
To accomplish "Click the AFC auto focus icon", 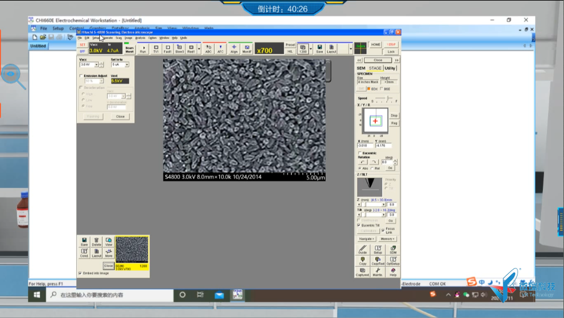I will click(221, 49).
